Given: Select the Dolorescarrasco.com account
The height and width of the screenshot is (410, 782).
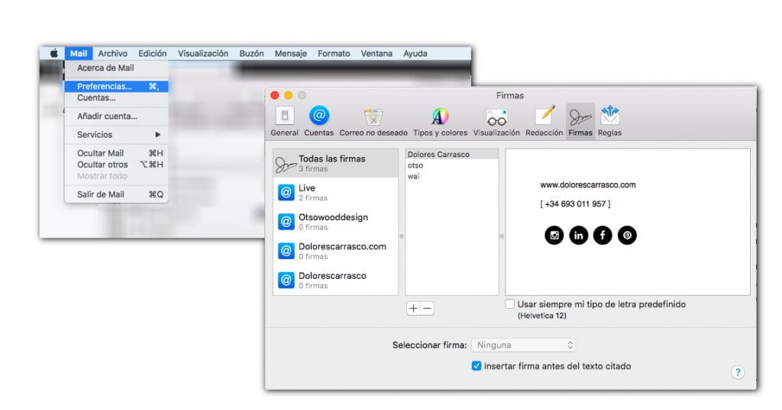Looking at the screenshot, I should (336, 251).
